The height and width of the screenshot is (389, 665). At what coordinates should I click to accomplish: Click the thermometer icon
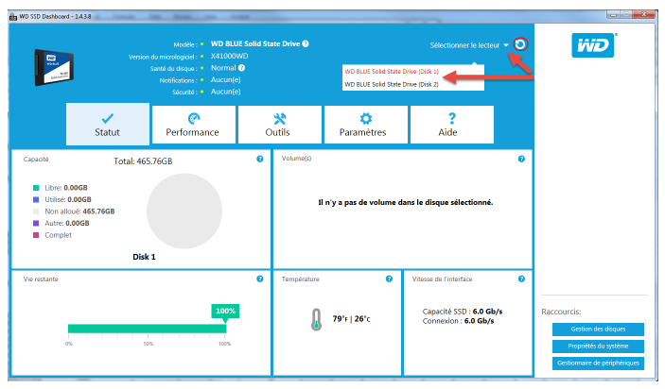316,319
